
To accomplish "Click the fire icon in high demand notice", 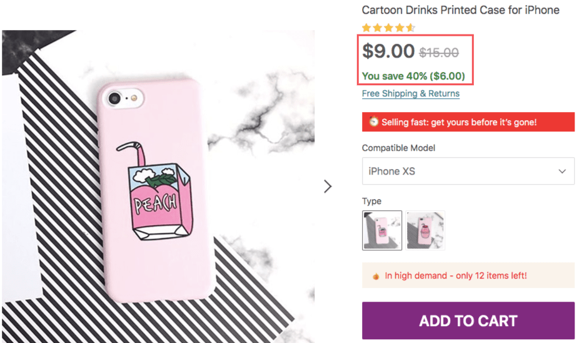I will [x=376, y=275].
